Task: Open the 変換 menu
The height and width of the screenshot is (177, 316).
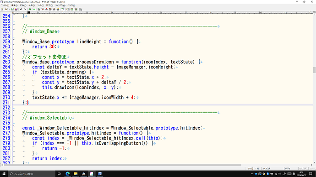Action: pos(23,5)
